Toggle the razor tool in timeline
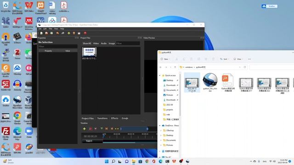 tap(96, 129)
